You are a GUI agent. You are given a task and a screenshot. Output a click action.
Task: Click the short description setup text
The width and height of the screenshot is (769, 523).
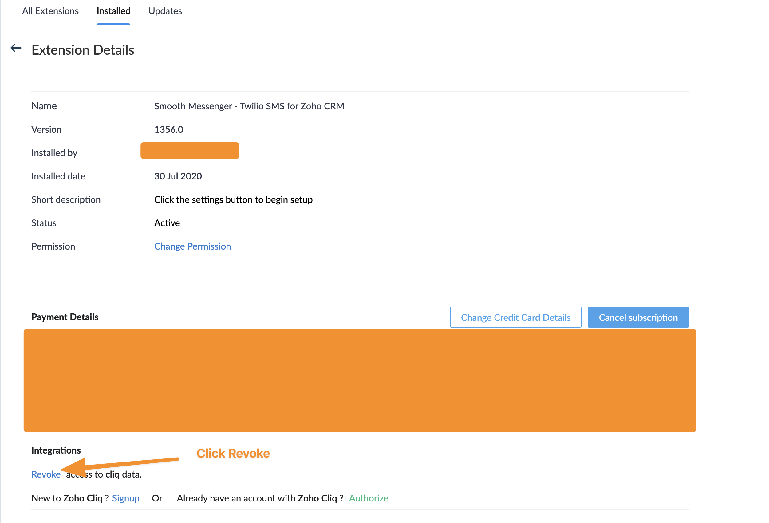(x=233, y=199)
